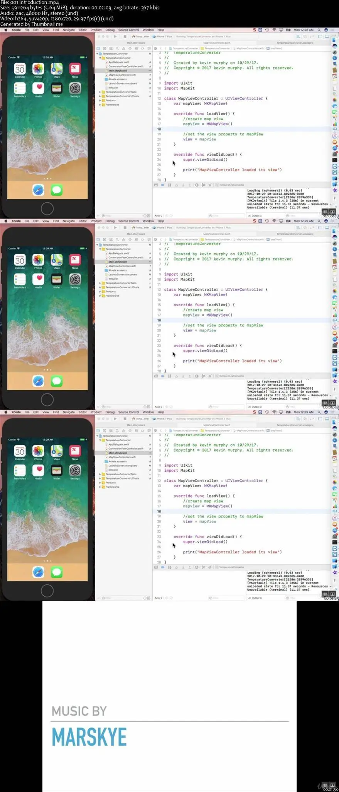The height and width of the screenshot is (792, 339).
Task: Open Maps app in the third frame's simulator
Action: 57,451
